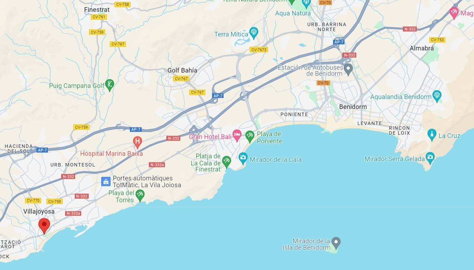Open the Mirador Serra Gelada camera icon
The image size is (474, 270).
pos(430,157)
